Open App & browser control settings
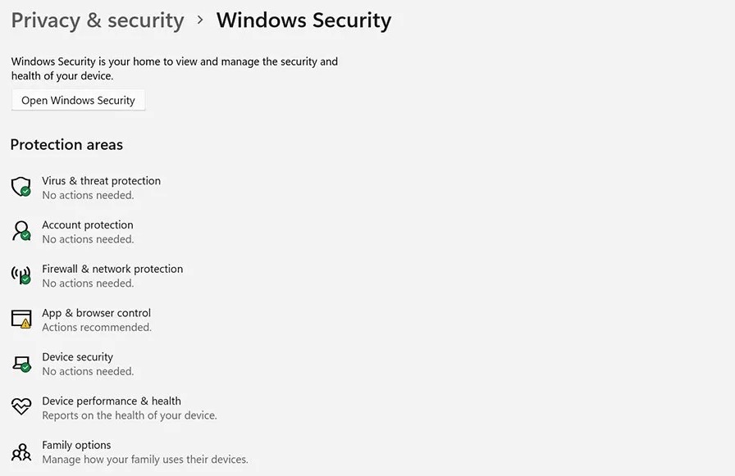This screenshot has height=476, width=735. (97, 313)
